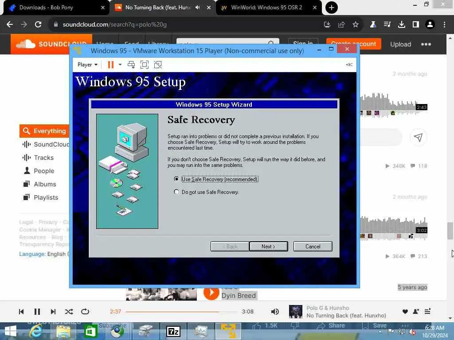Launch Internet Explorer from the taskbar
This screenshot has height=340, width=454.
(x=36, y=331)
